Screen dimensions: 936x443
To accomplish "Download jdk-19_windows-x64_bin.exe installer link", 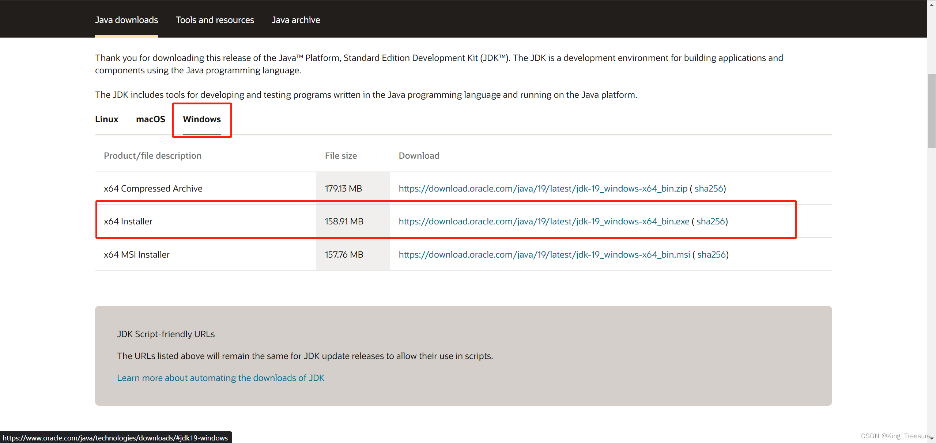I will (544, 221).
